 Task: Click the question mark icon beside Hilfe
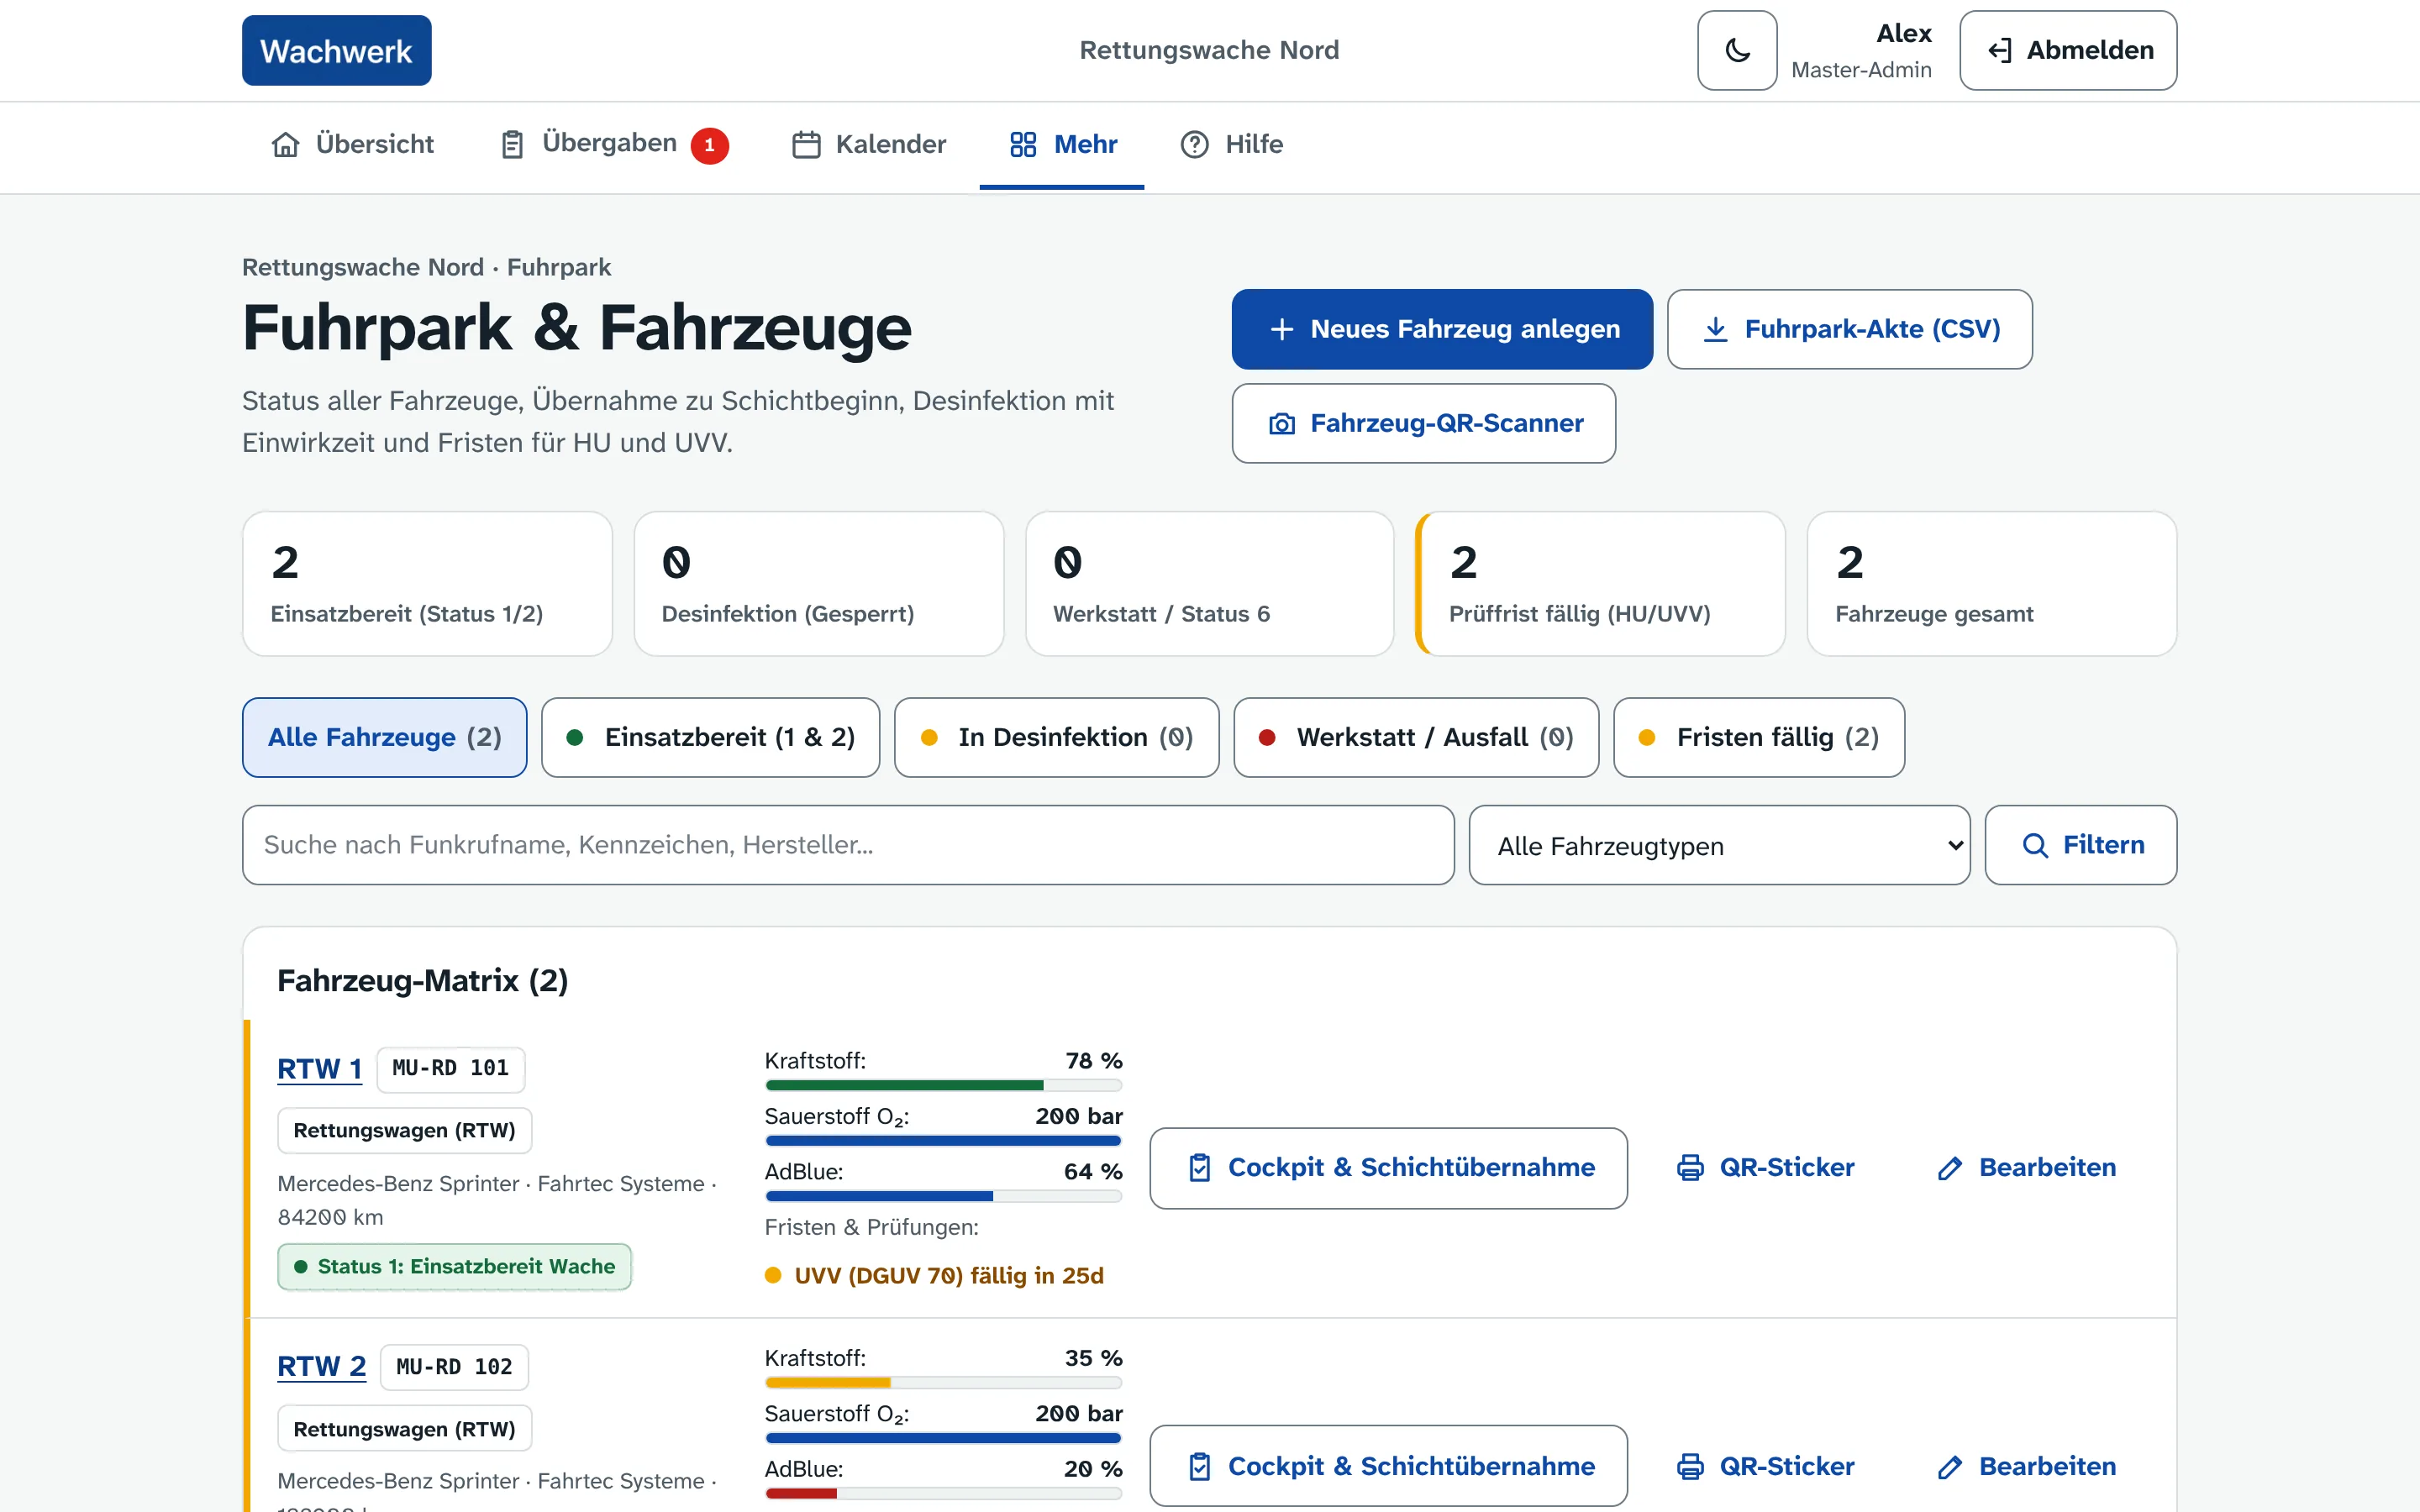(x=1194, y=145)
